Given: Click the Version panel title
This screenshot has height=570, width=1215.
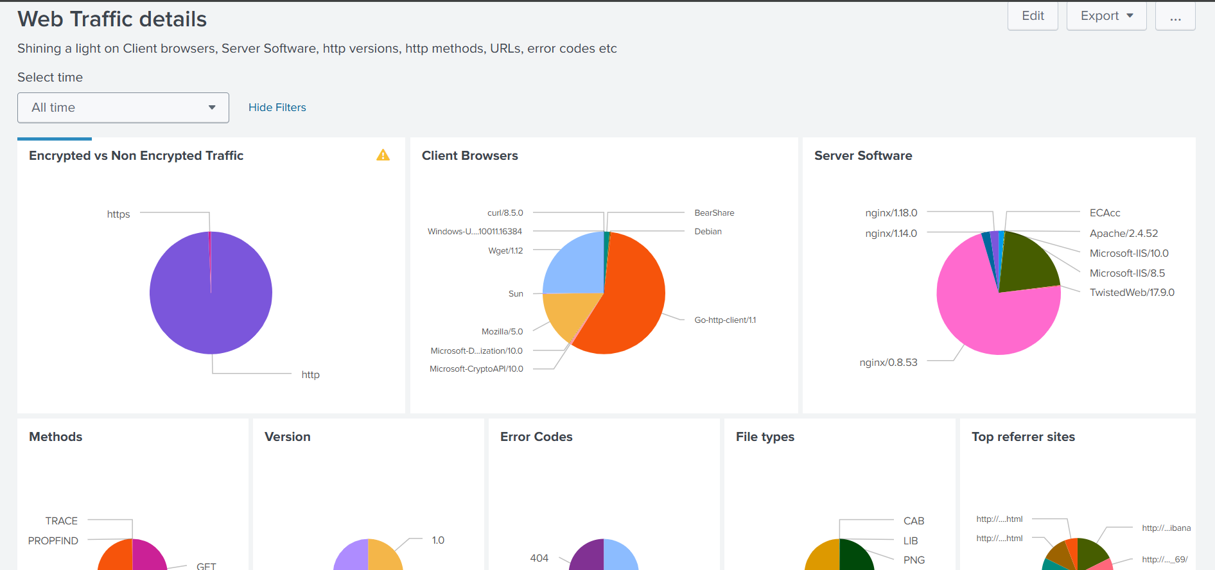Looking at the screenshot, I should coord(288,437).
